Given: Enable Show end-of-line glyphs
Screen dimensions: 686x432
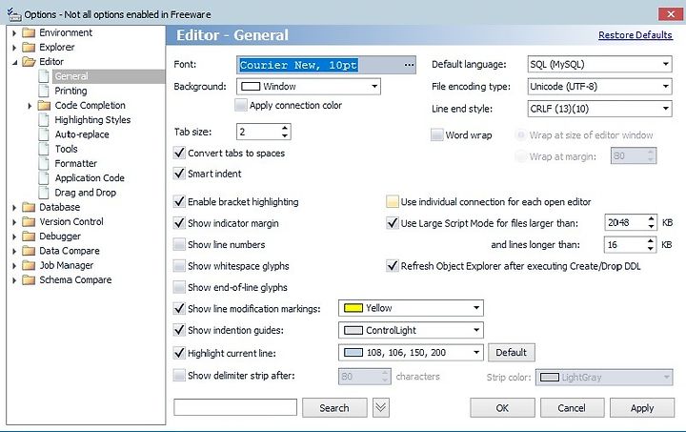Looking at the screenshot, I should pyautogui.click(x=179, y=287).
